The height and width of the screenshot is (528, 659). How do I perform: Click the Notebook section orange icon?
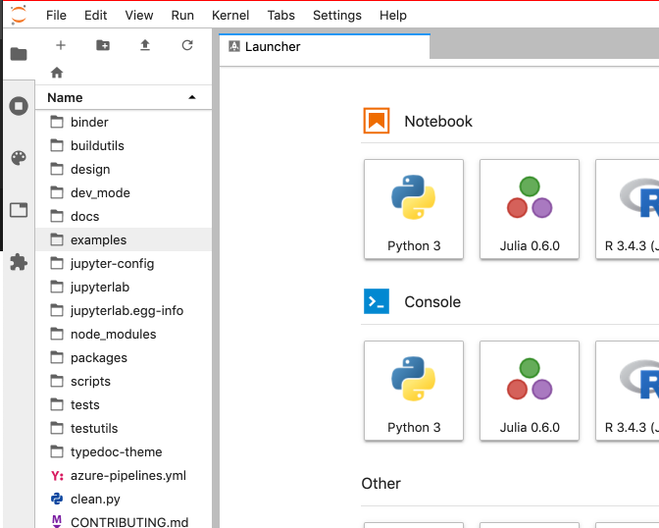(377, 121)
